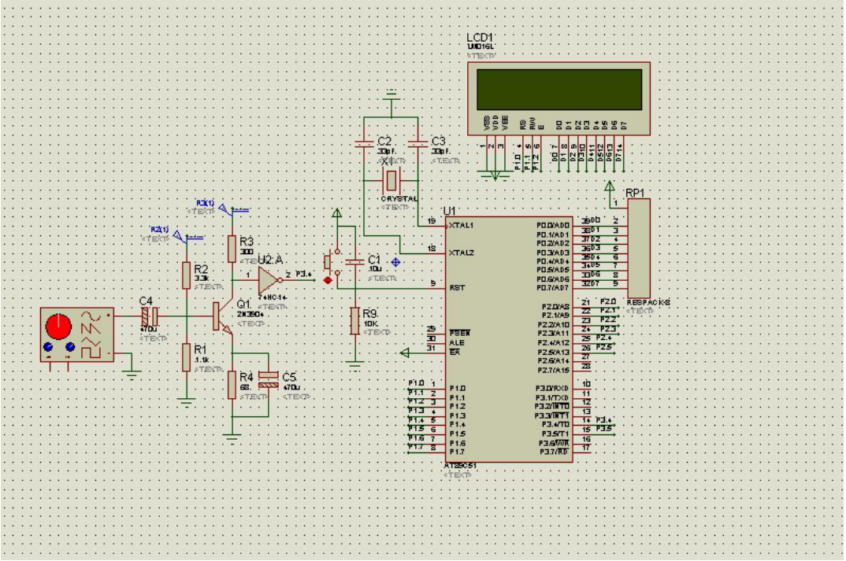Click the reset push button switch
Screen dimensions: 846x561
tap(331, 263)
